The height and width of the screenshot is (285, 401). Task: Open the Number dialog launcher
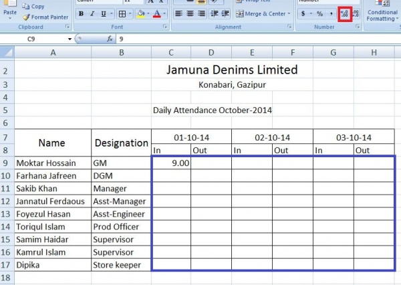[x=358, y=26]
